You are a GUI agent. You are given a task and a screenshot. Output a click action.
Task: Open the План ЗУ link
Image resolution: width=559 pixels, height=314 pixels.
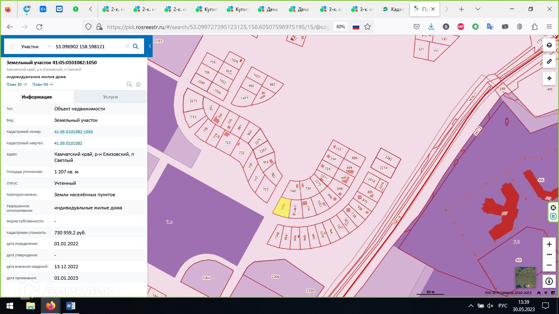click(x=16, y=85)
